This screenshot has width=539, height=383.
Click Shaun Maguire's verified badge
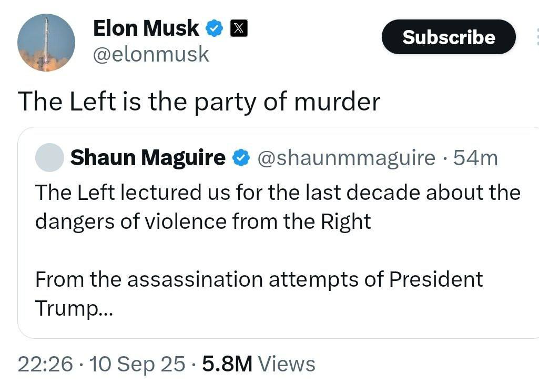click(x=241, y=158)
